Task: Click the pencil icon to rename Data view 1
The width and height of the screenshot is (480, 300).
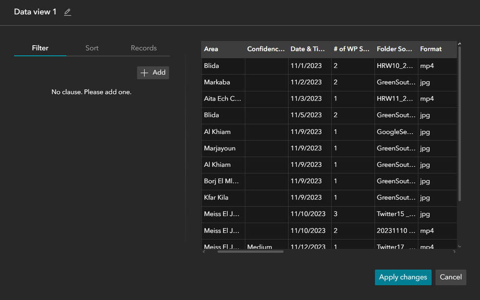Action: [67, 12]
